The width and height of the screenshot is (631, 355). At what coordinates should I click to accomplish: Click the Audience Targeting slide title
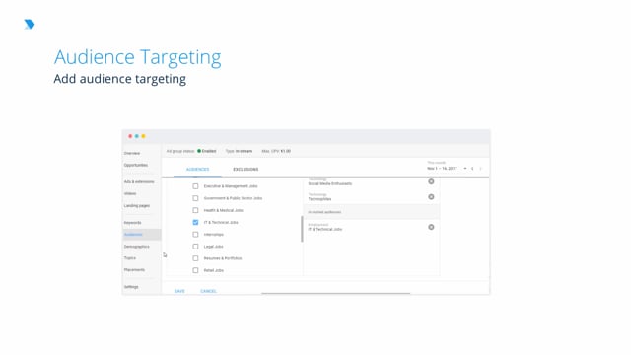[x=138, y=57]
